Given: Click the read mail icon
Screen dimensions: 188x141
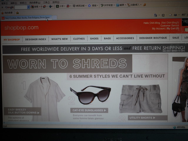Looking at the screenshot, I should click(x=170, y=15).
